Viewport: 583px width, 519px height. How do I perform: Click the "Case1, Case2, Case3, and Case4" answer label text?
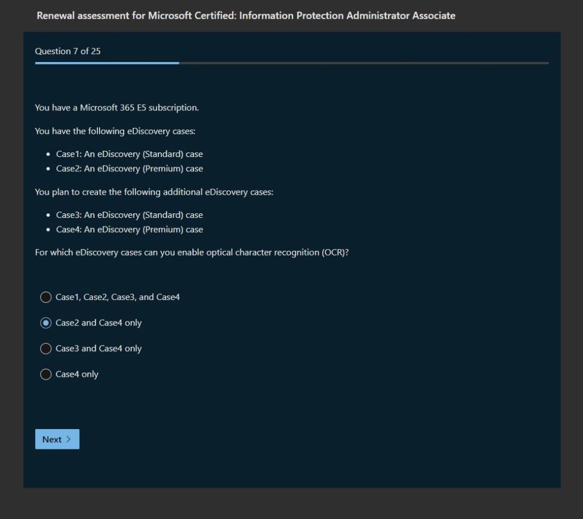click(118, 297)
